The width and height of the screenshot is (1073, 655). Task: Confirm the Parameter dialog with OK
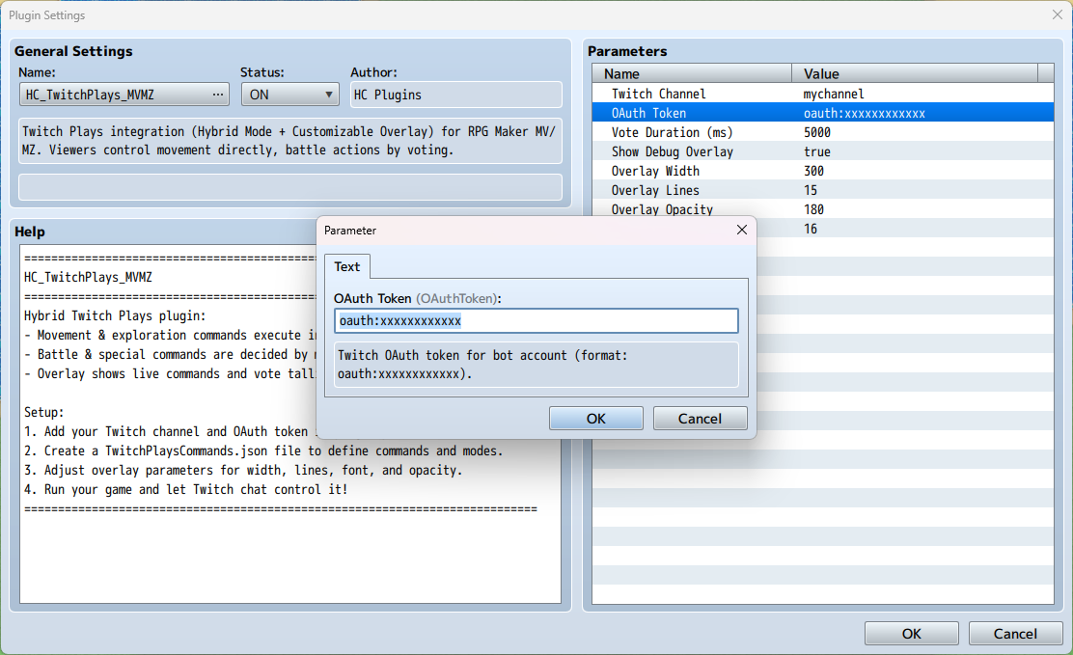596,419
